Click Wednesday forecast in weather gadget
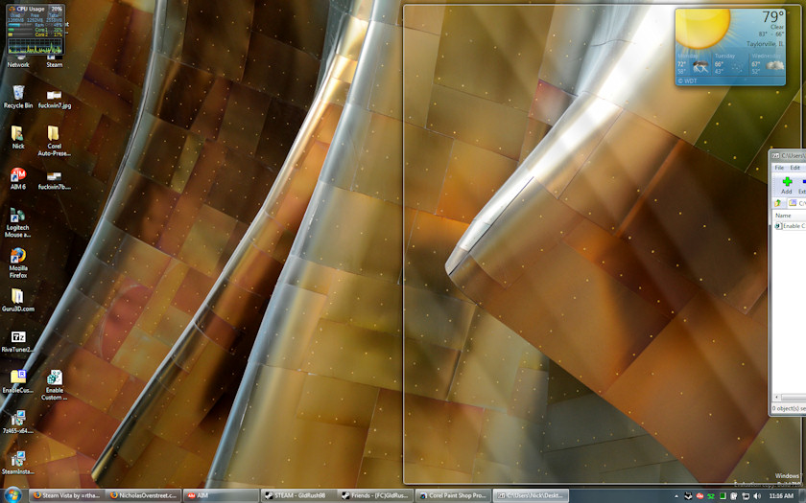Screen dimensions: 806x503 pyautogui.click(x=767, y=65)
